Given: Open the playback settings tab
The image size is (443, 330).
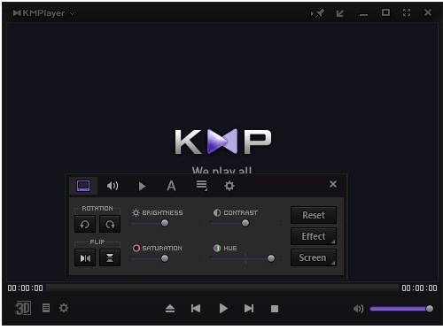Looking at the screenshot, I should 142,186.
